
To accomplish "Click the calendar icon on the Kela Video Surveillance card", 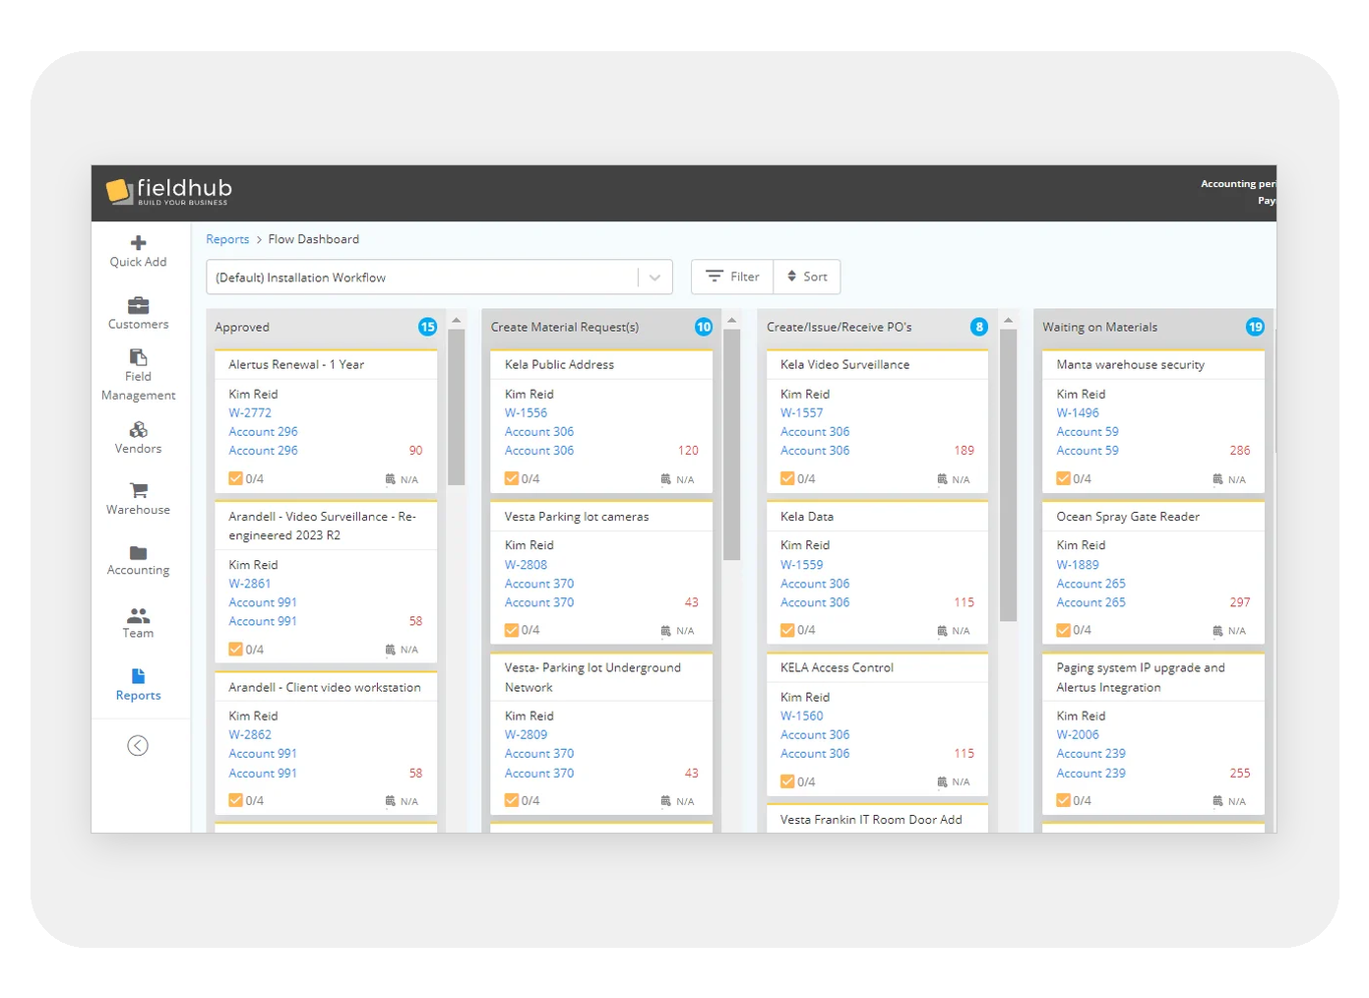I will tap(942, 479).
